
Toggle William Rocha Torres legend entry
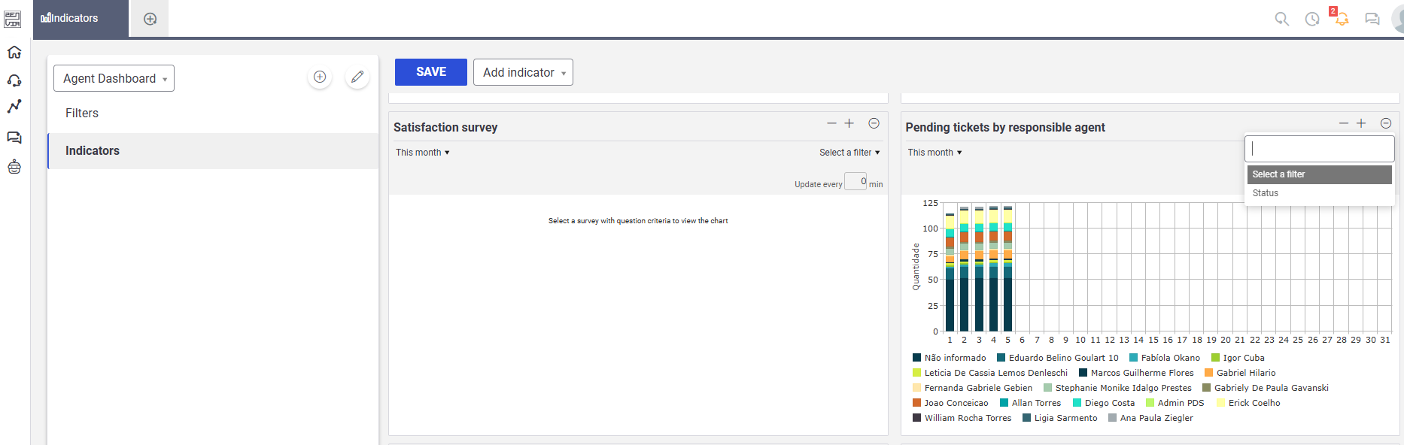tap(962, 418)
